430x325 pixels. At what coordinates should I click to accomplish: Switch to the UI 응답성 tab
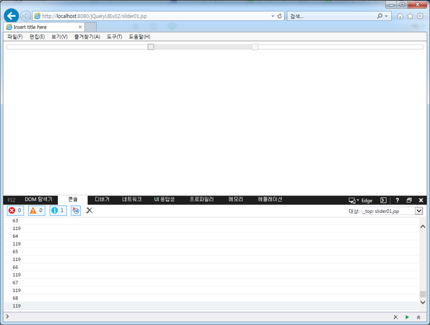coord(164,199)
